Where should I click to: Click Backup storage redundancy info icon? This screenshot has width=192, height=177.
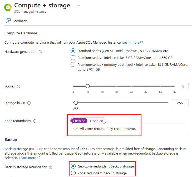pyautogui.click(x=51, y=167)
